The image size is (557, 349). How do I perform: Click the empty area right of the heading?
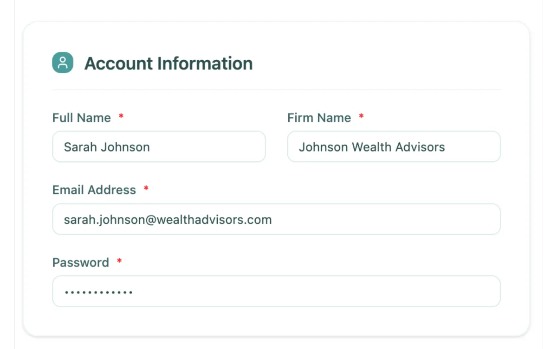click(377, 63)
